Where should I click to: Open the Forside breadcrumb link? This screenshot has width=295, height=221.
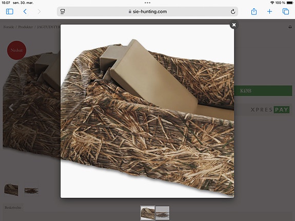[9, 27]
